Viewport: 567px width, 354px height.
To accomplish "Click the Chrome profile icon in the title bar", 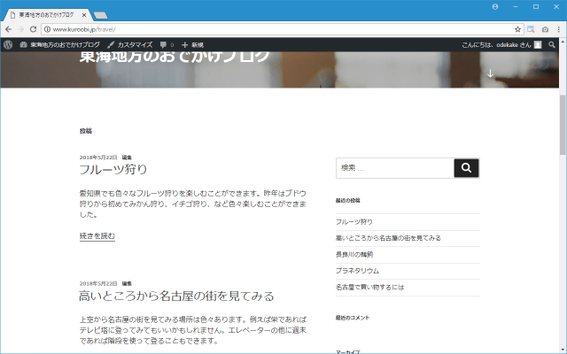I will 495,6.
